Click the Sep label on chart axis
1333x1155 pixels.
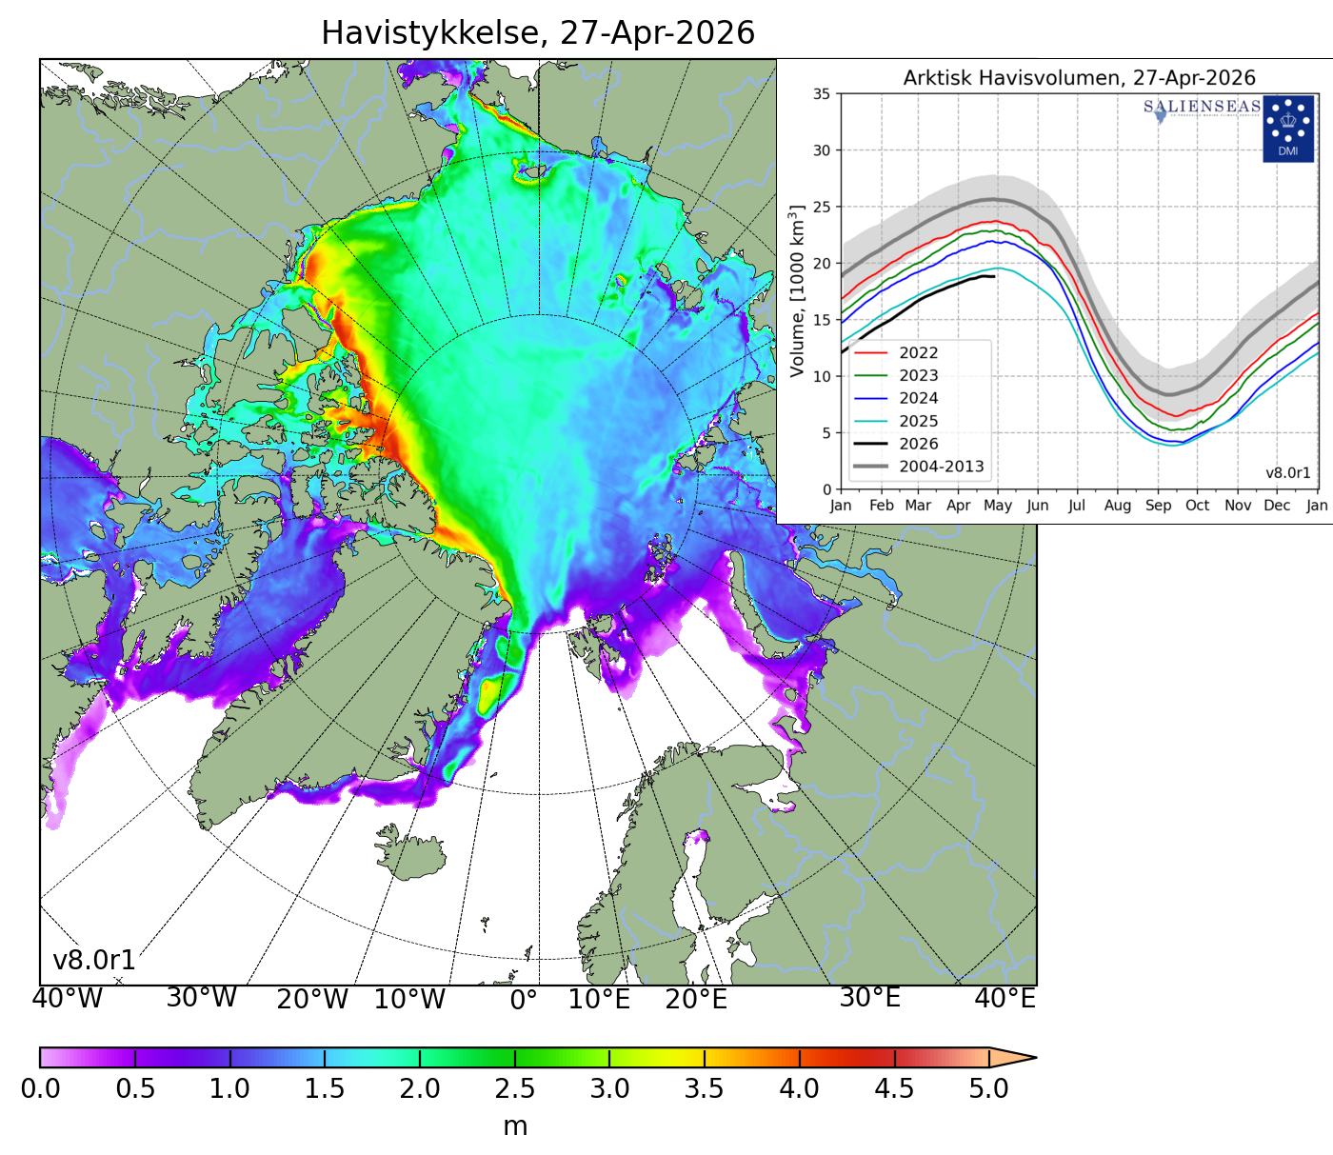(x=1158, y=506)
